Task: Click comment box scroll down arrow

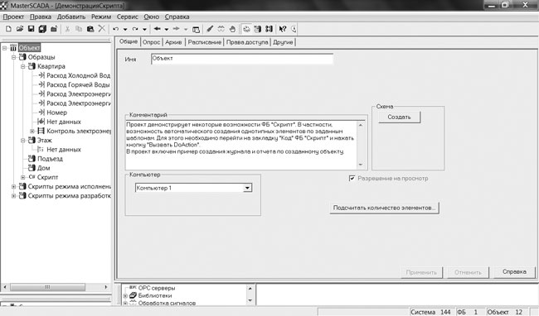Action: (x=361, y=165)
